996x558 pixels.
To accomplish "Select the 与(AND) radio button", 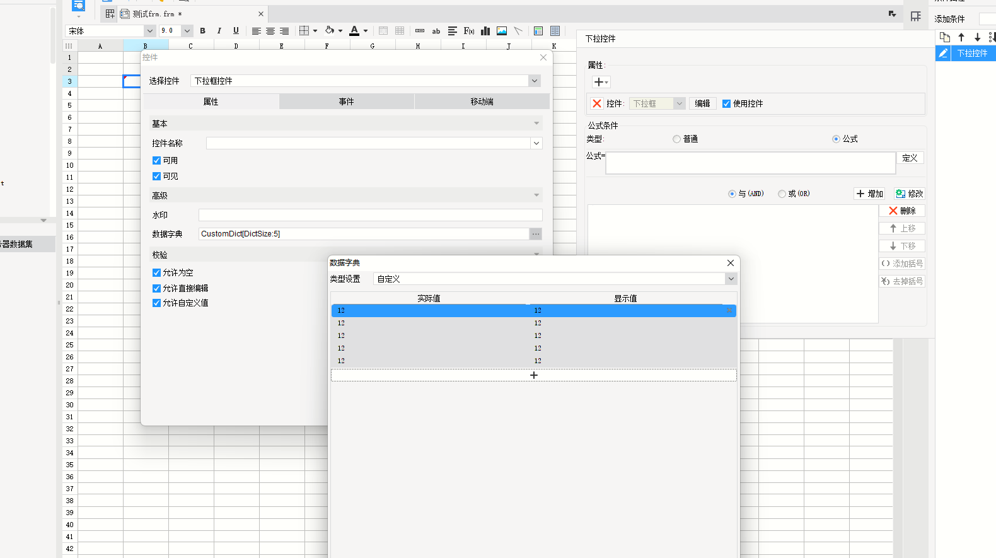I will [732, 194].
